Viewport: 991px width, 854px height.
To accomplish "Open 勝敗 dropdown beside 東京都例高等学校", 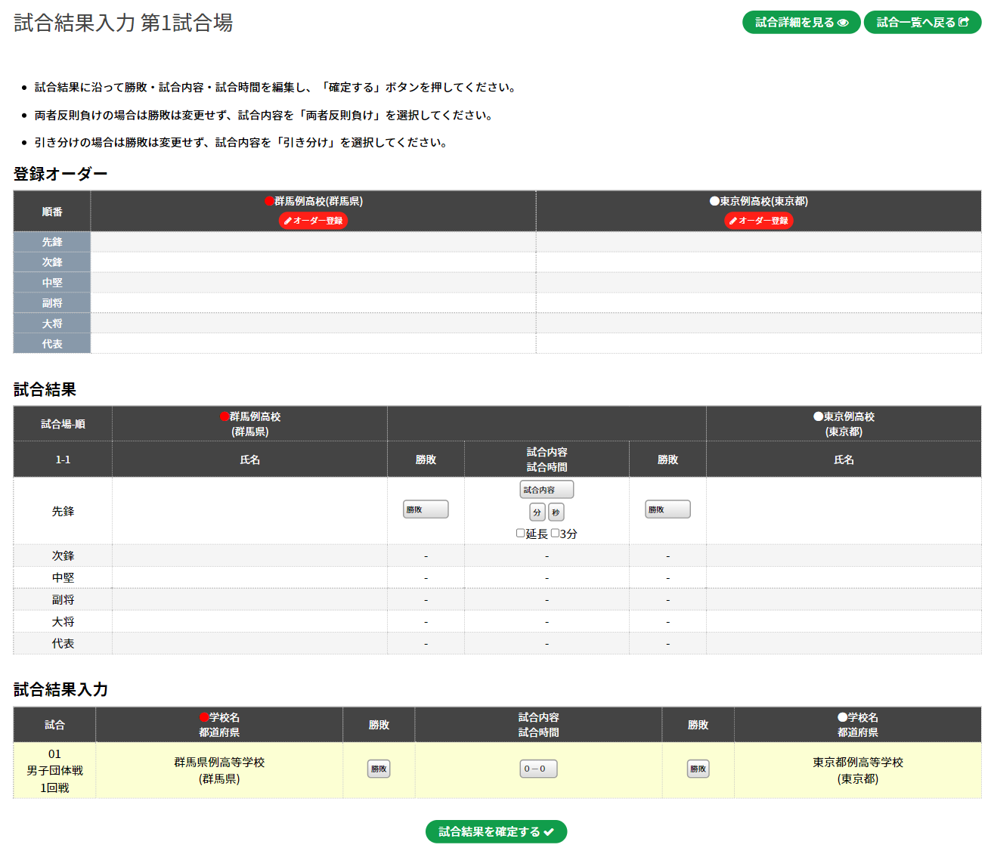I will [698, 769].
